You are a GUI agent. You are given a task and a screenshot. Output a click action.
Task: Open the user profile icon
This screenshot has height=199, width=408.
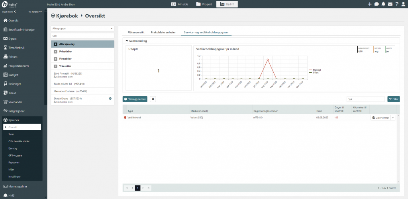pos(404,4)
